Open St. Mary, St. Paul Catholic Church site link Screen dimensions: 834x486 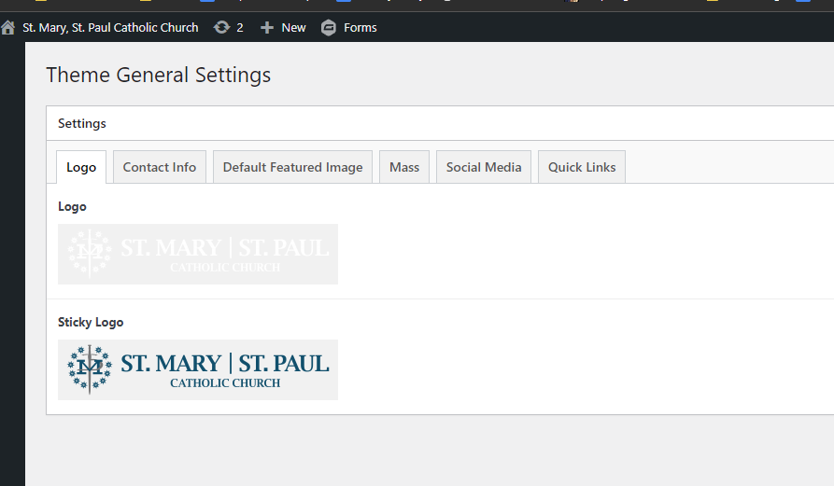pos(110,28)
